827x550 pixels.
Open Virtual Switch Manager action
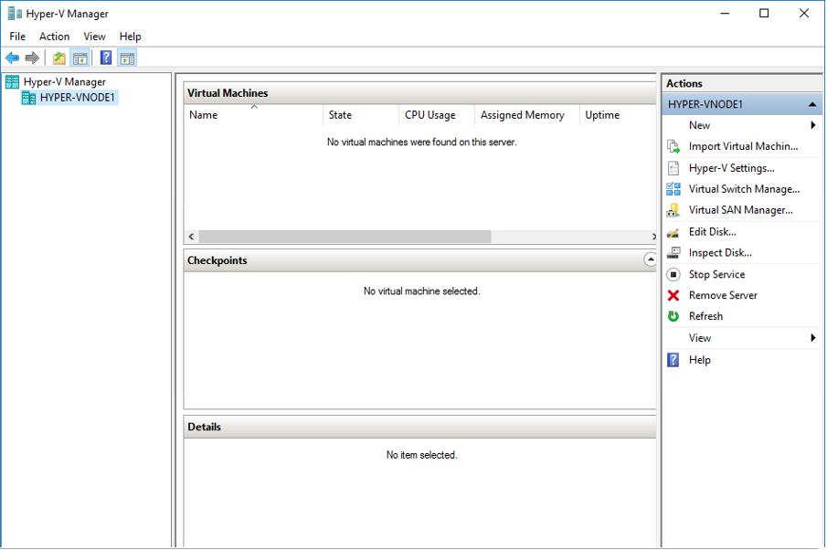point(744,189)
